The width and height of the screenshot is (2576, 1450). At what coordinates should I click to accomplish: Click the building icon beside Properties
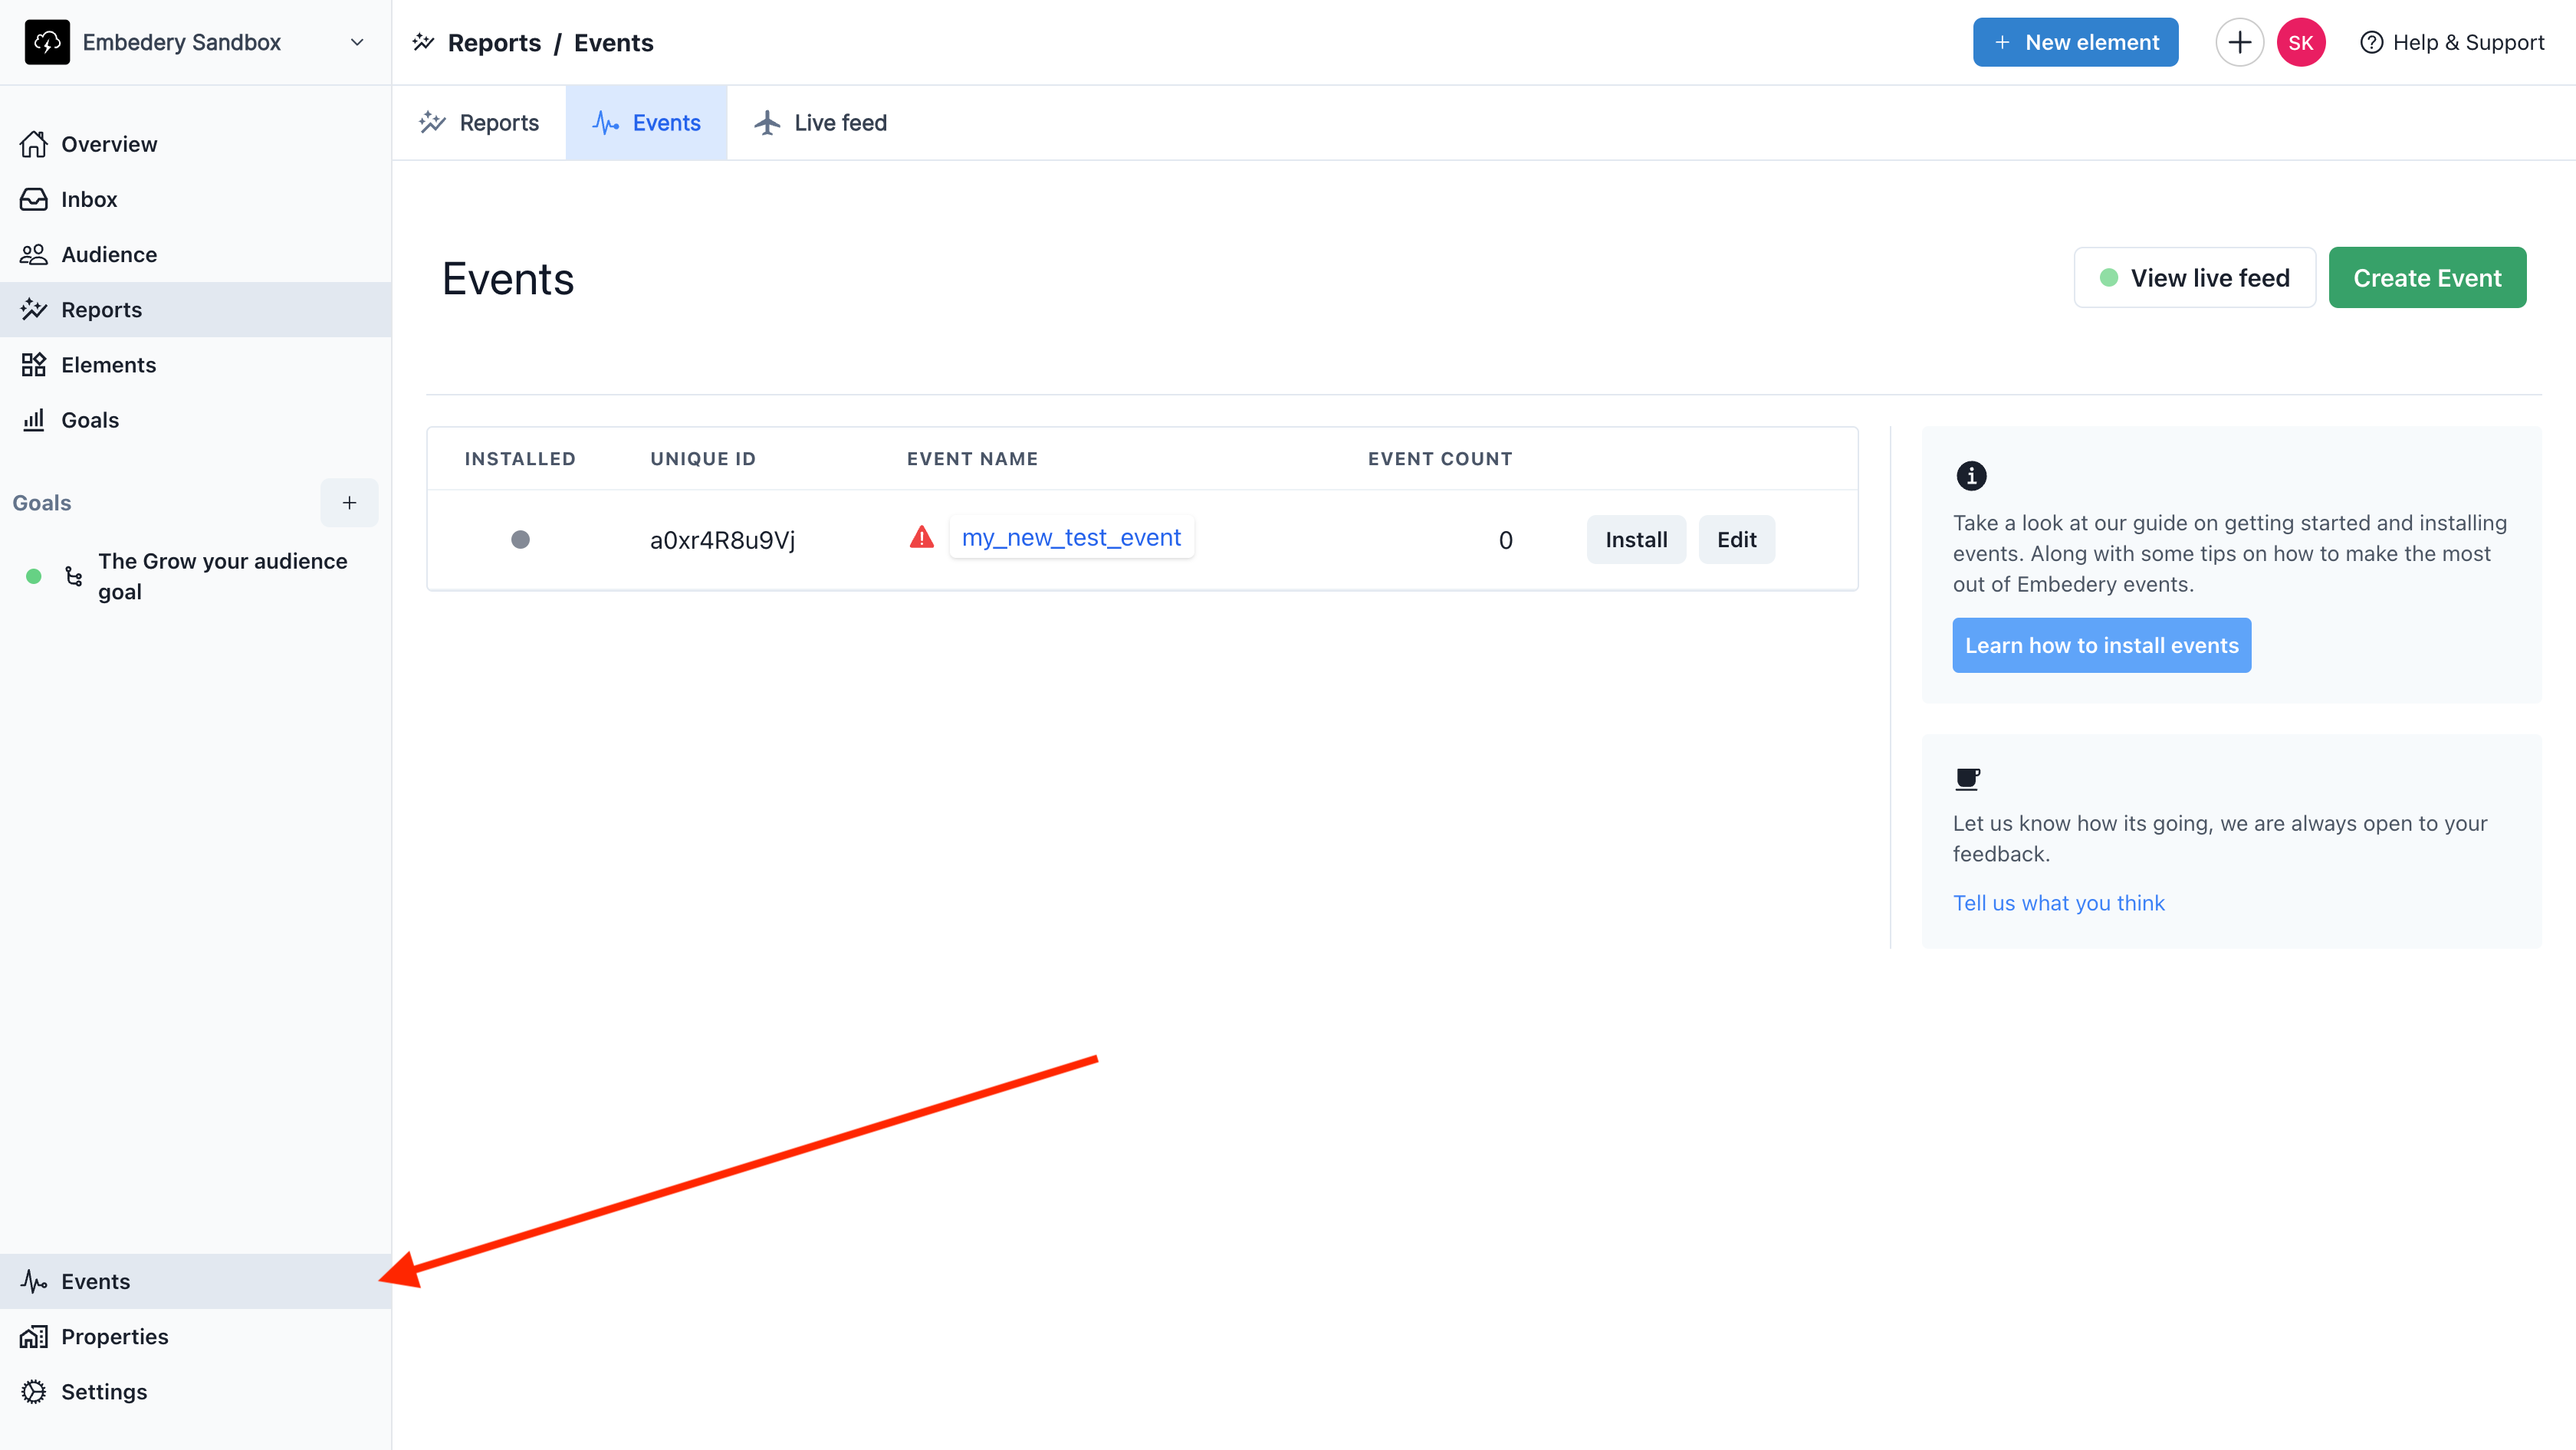click(34, 1336)
